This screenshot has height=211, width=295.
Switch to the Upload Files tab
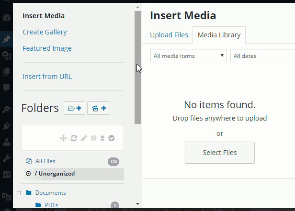(x=169, y=35)
